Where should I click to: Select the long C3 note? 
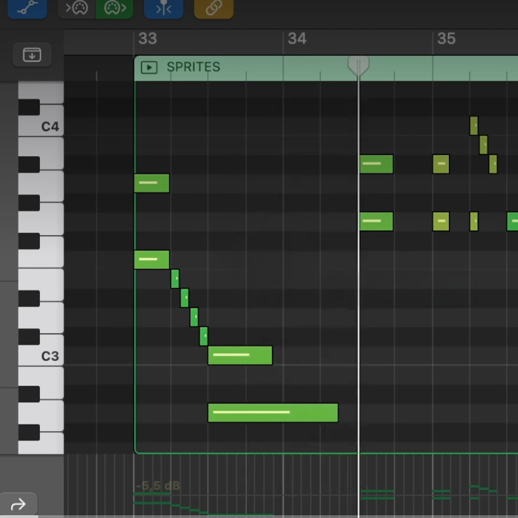[240, 355]
